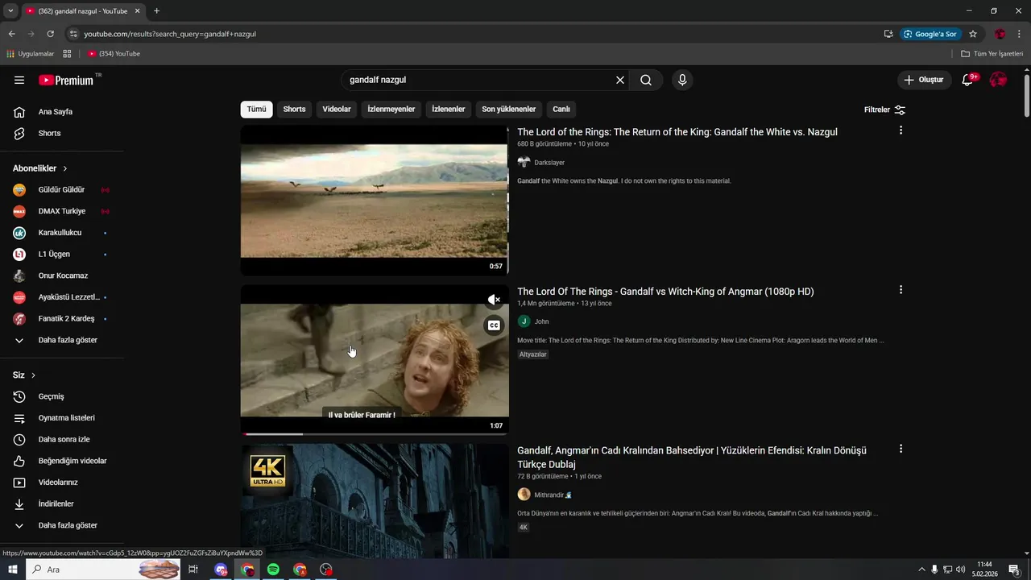
Task: Go back in Chrome browser
Action: [x=12, y=34]
